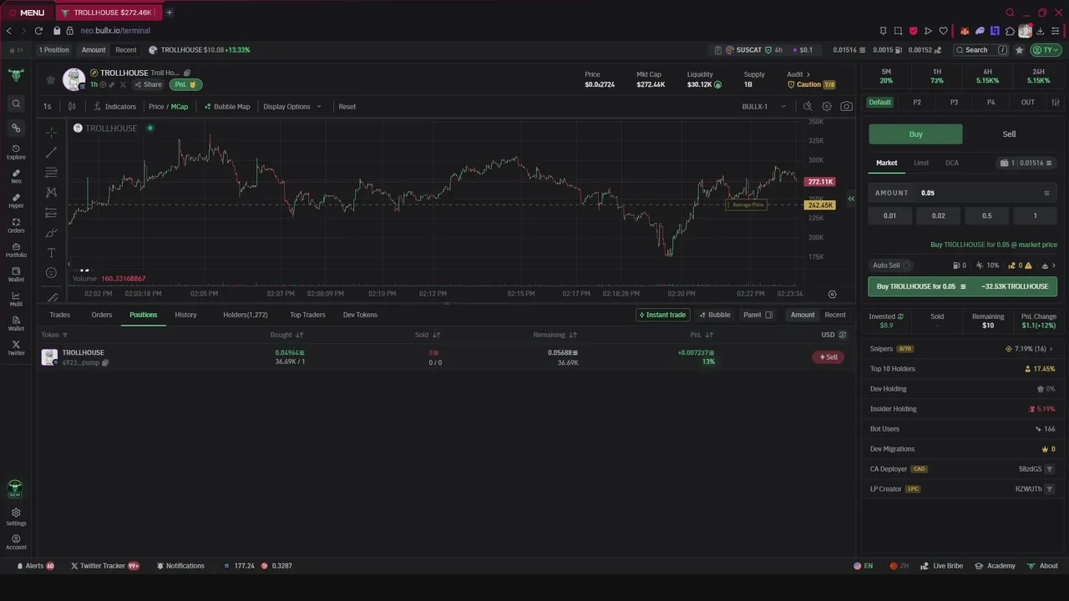
Task: Click the Share button
Action: click(148, 84)
